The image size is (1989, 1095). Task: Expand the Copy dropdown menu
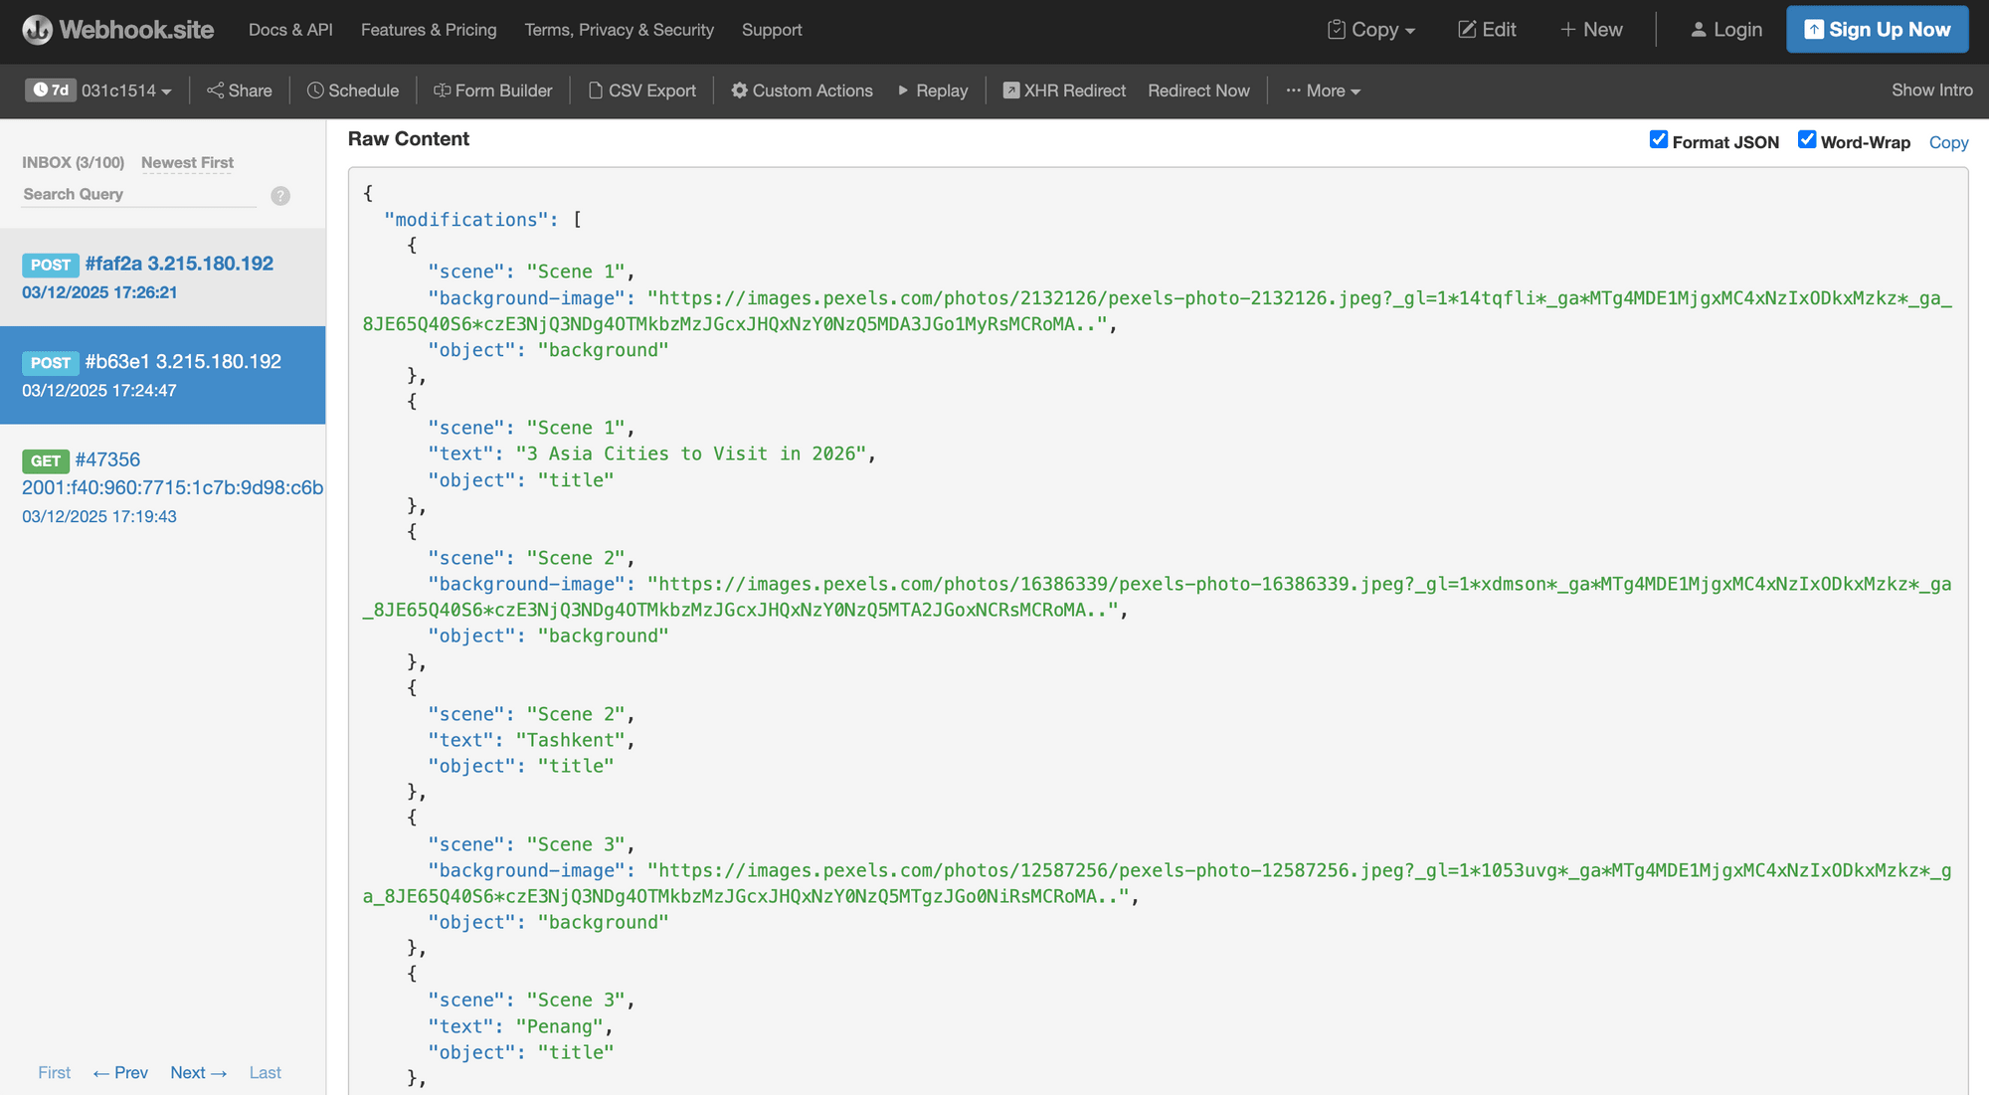pos(1371,30)
